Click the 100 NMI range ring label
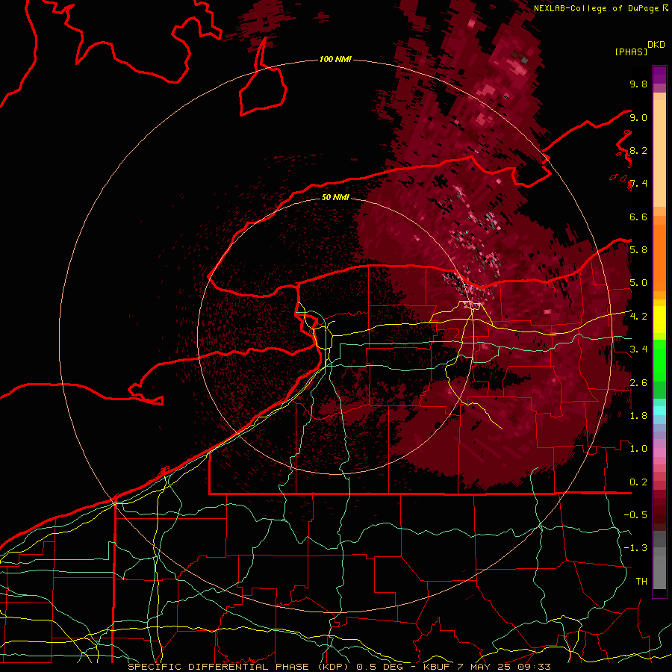Viewport: 672px width, 672px height. pyautogui.click(x=335, y=59)
